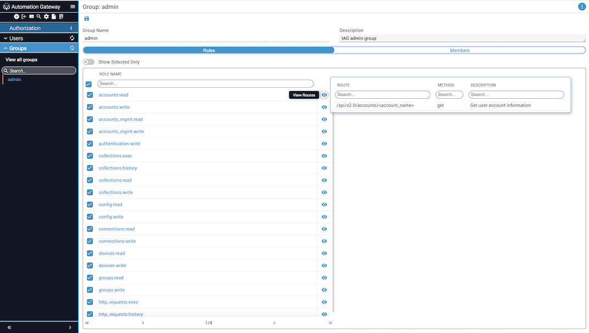View routes for groups:write role
Viewport: 589px width, 333px height.
(x=324, y=290)
